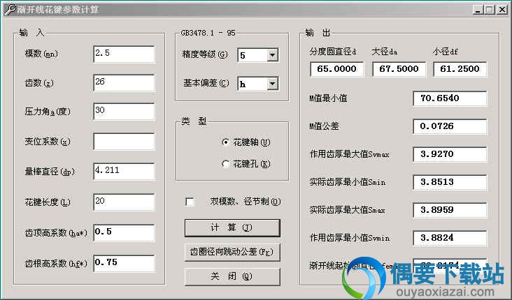
Task: Click the 实际齿厚最大值Smax output 3.8959
Action: [450, 210]
